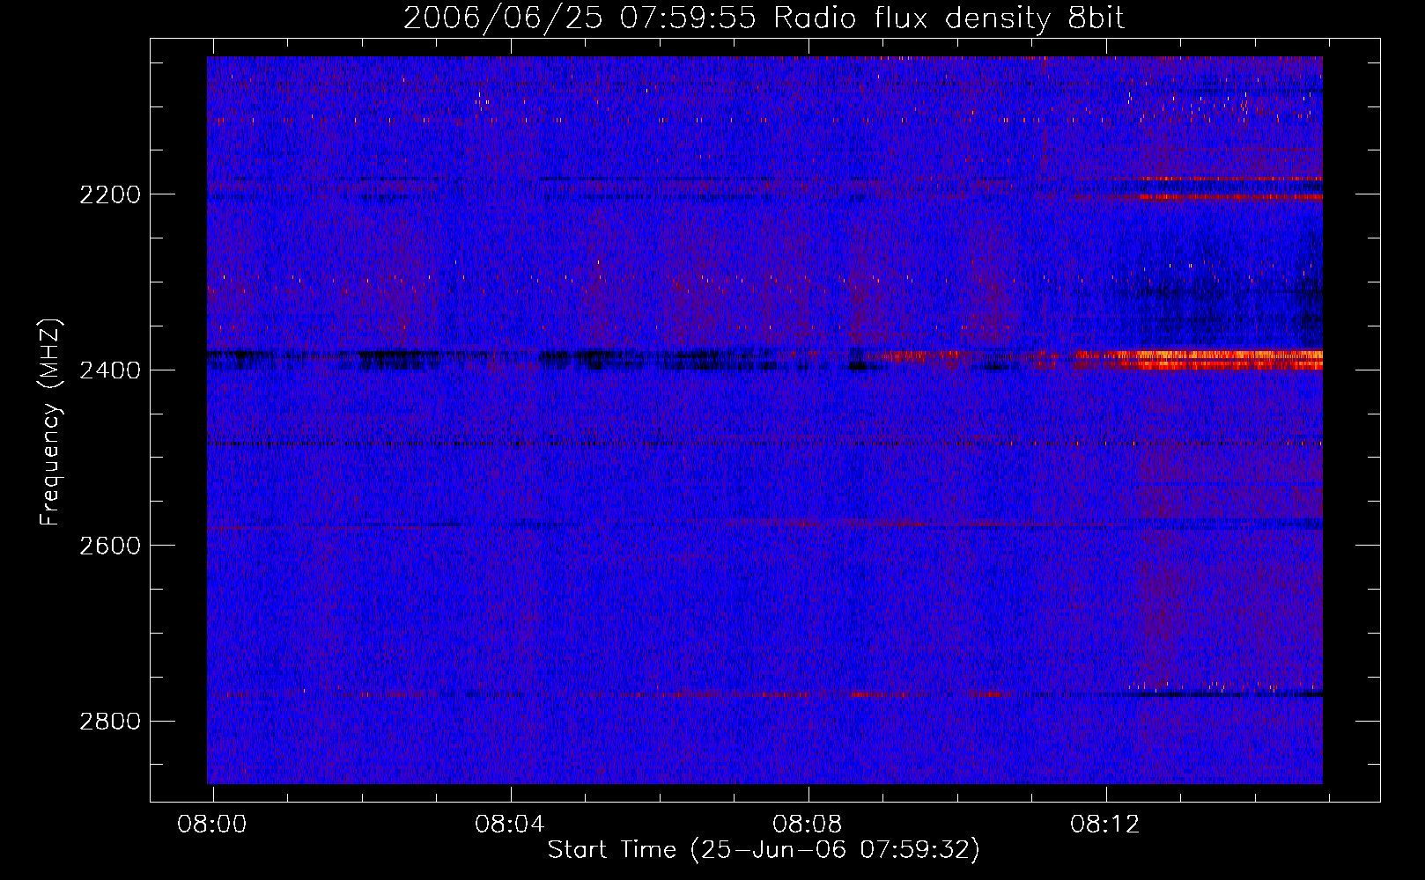The image size is (1425, 880).
Task: Click the 08:12 time tick label
Action: click(x=1105, y=825)
